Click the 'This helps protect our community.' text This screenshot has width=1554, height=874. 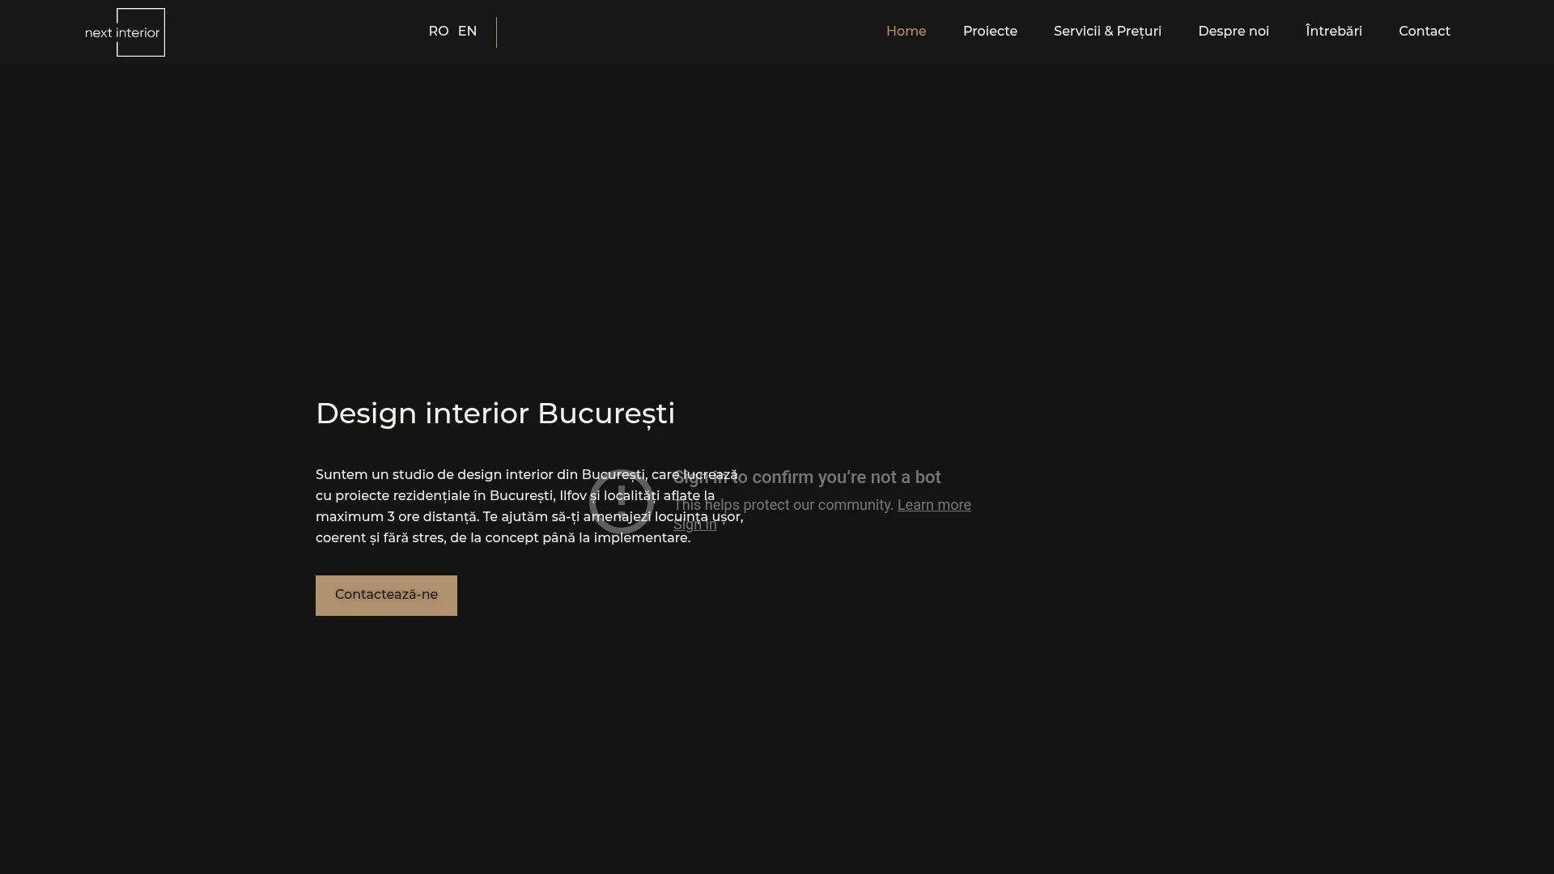click(x=783, y=505)
